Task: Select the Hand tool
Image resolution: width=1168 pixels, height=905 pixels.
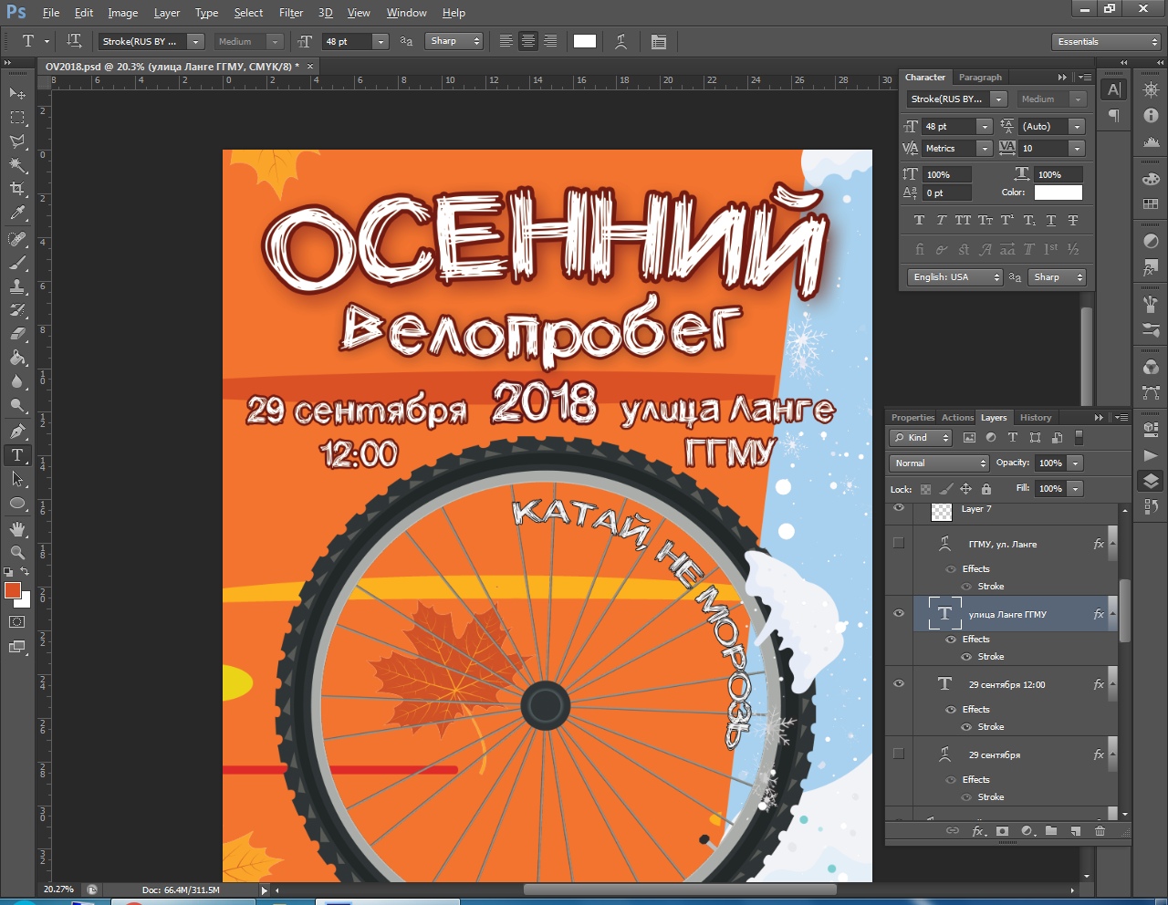Action: pos(17,528)
